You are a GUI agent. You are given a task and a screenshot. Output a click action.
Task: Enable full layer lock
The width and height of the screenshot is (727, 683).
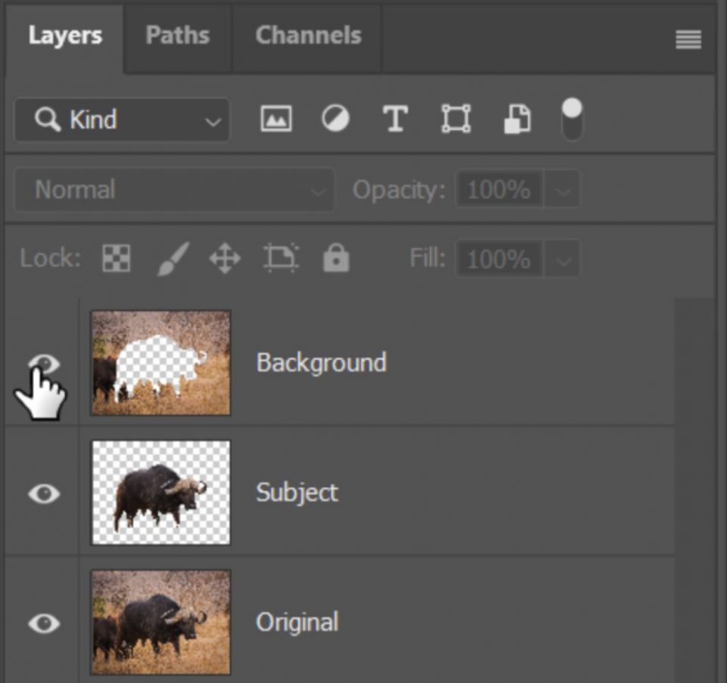(335, 258)
